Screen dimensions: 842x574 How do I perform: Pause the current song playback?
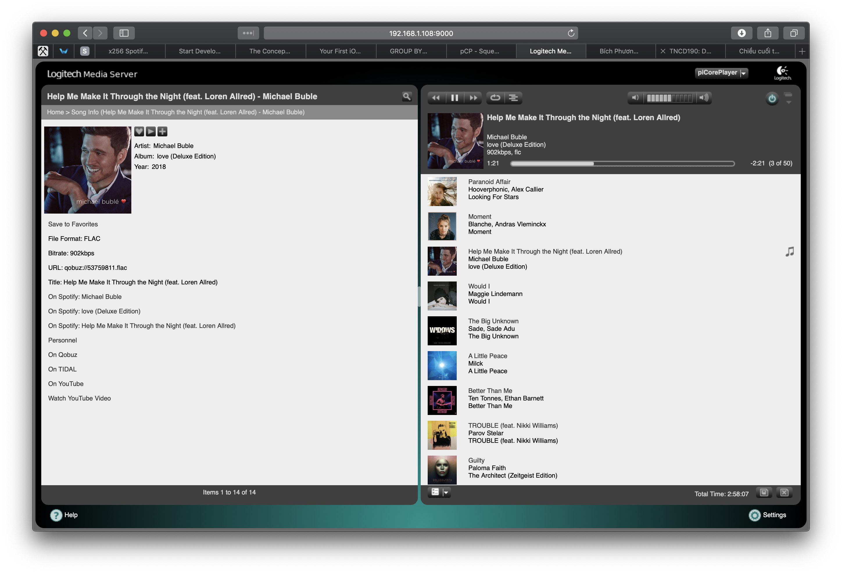(x=454, y=98)
